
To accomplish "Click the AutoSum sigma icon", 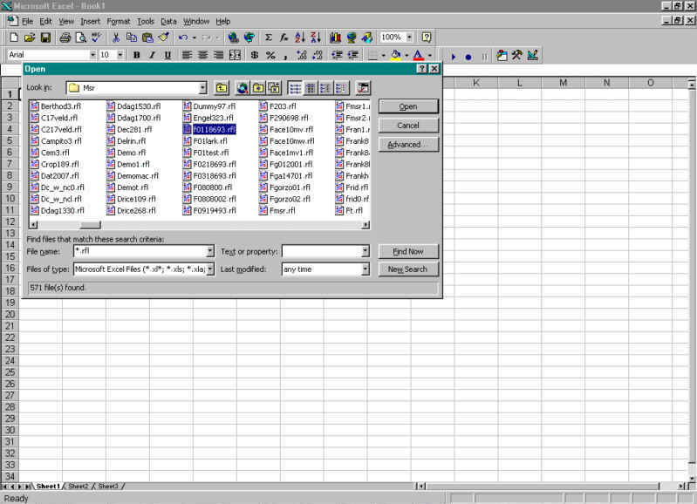I will click(269, 37).
